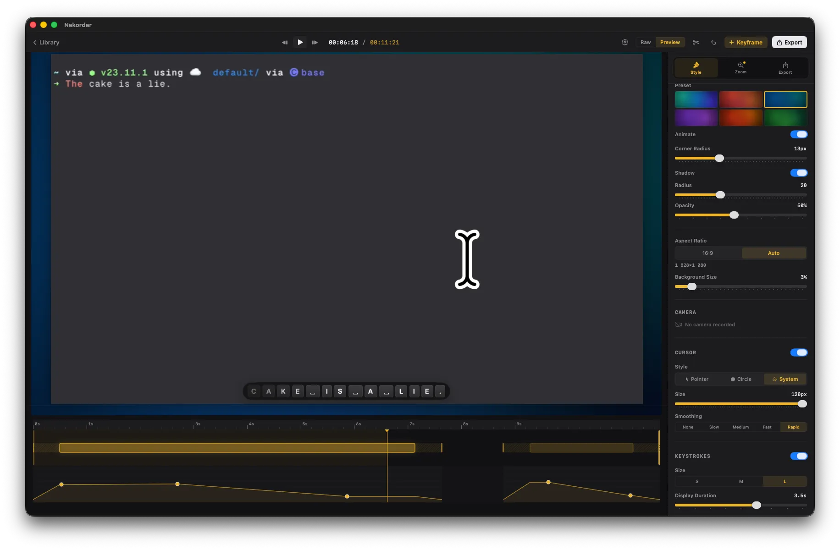Disable the Keystrokes overlay
The height and width of the screenshot is (550, 840).
(x=799, y=456)
